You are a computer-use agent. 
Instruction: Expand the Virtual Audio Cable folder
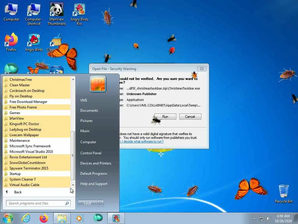(37, 185)
